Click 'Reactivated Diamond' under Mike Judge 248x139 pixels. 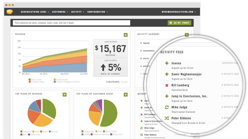pyautogui.click(x=183, y=112)
